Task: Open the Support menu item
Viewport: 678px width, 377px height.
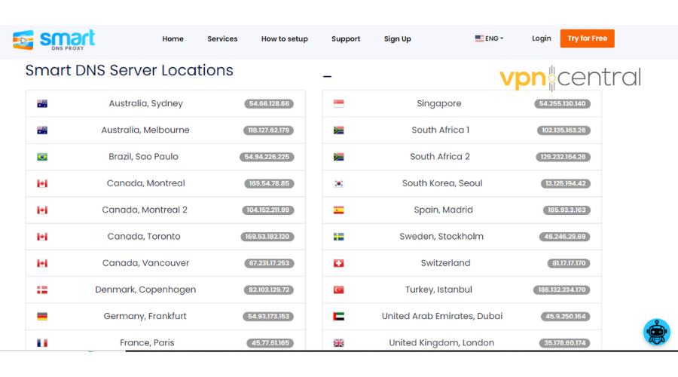Action: tap(346, 39)
